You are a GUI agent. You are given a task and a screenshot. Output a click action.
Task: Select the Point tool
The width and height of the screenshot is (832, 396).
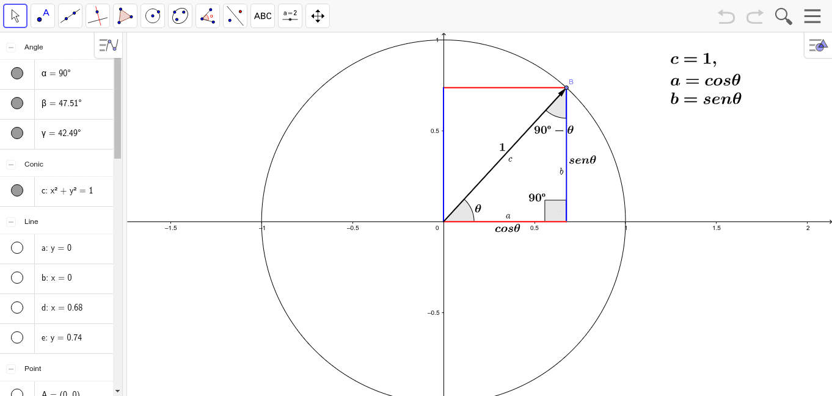pos(43,16)
